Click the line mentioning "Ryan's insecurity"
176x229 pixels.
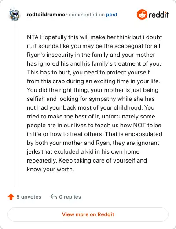[91, 55]
